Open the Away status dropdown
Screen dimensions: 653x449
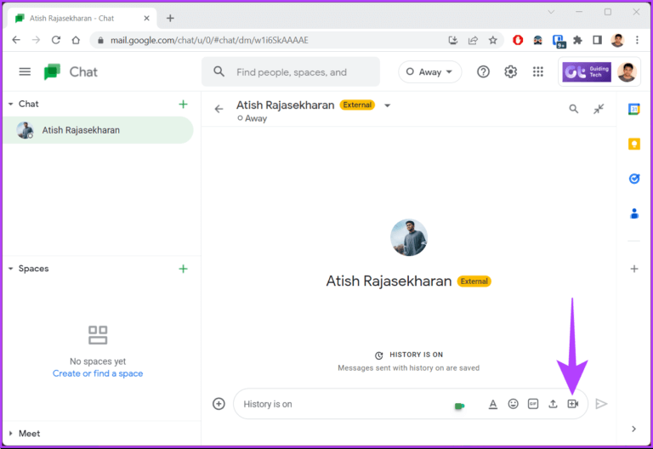pos(429,72)
